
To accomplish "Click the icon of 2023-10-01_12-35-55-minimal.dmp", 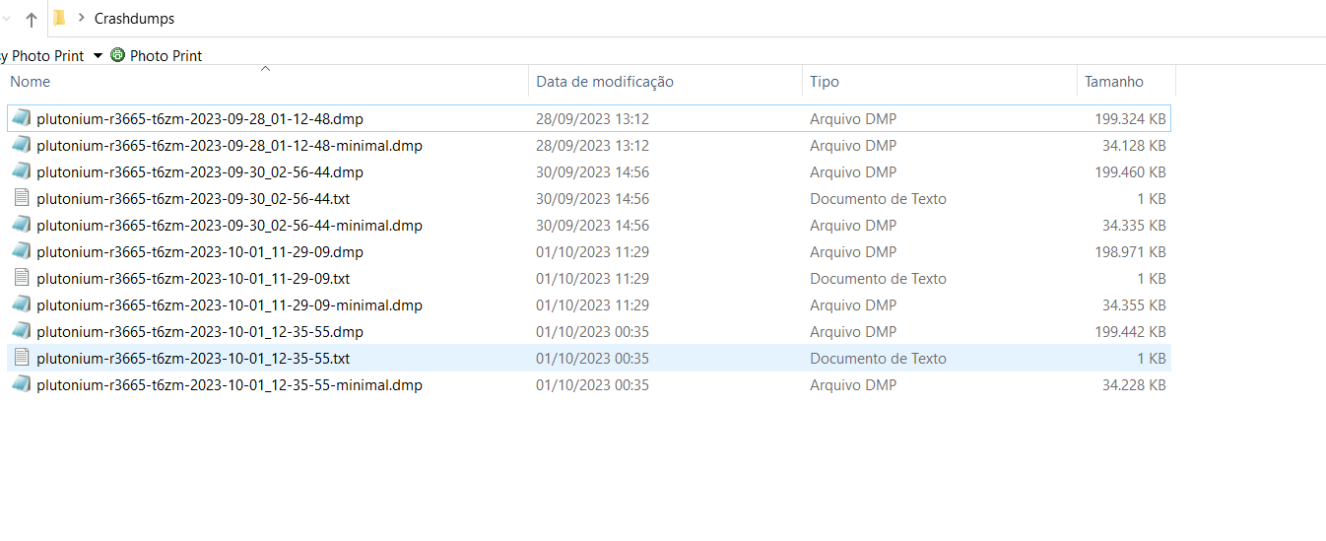I will tap(22, 384).
